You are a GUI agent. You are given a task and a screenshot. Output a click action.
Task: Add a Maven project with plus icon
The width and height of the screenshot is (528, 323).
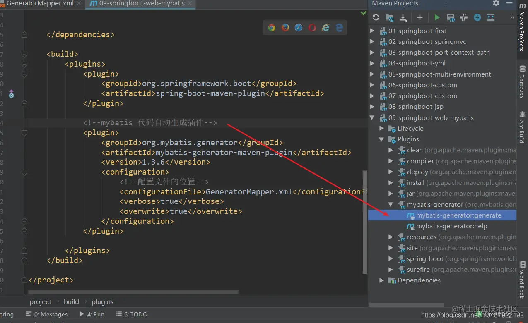click(420, 17)
